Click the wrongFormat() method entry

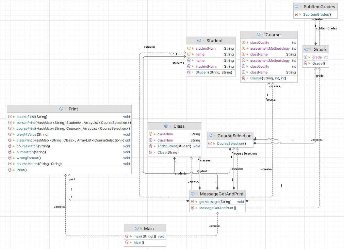[29, 158]
